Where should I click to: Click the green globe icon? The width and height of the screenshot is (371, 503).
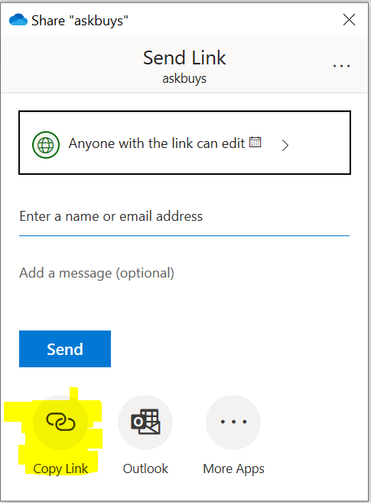point(46,145)
